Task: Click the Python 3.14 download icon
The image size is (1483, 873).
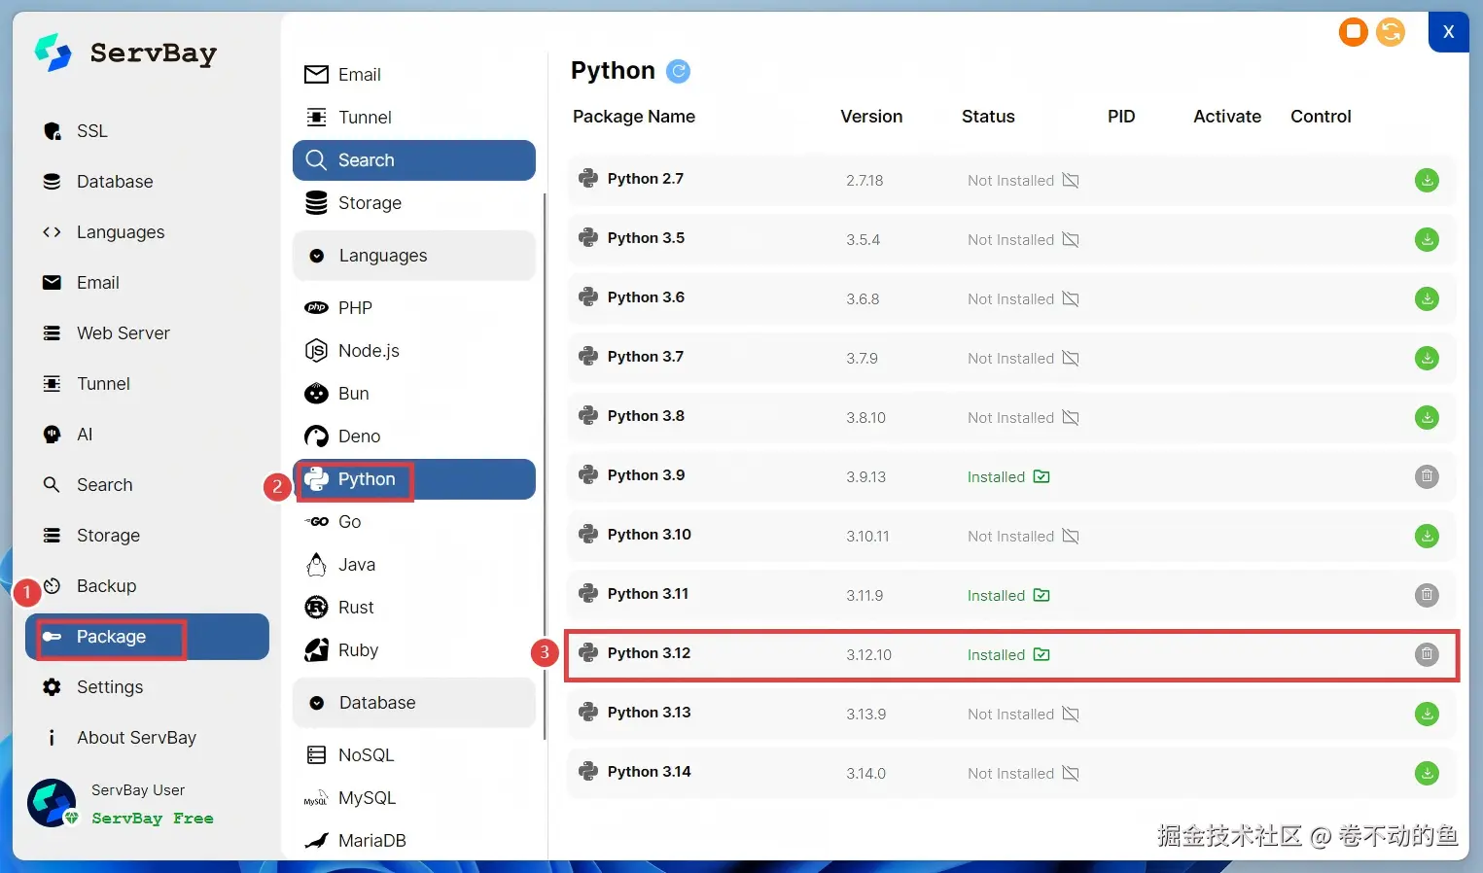Action: pos(1427,773)
